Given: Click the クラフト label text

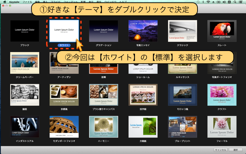Looking at the screenshot, I should tap(222, 109).
